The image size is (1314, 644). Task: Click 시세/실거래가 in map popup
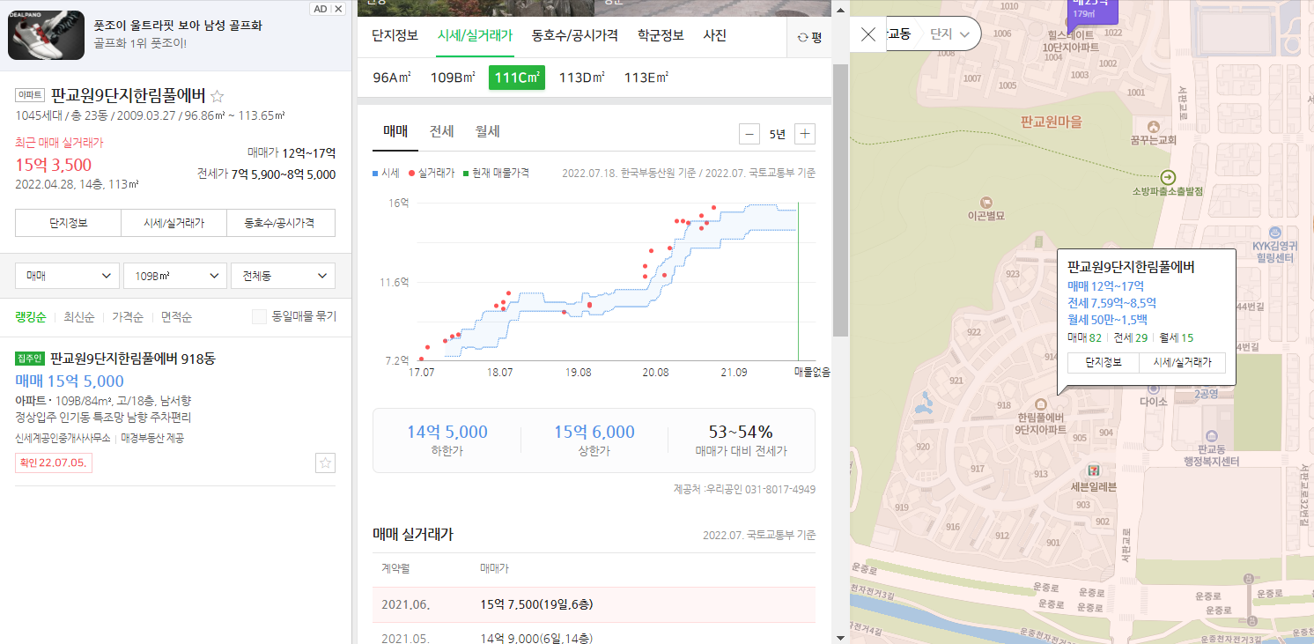click(x=1182, y=363)
